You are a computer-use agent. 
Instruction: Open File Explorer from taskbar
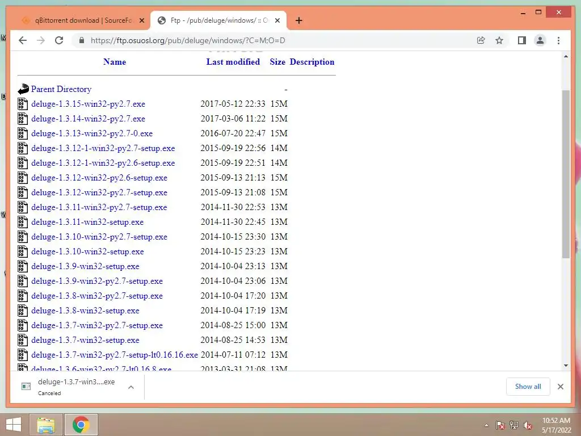click(x=46, y=425)
